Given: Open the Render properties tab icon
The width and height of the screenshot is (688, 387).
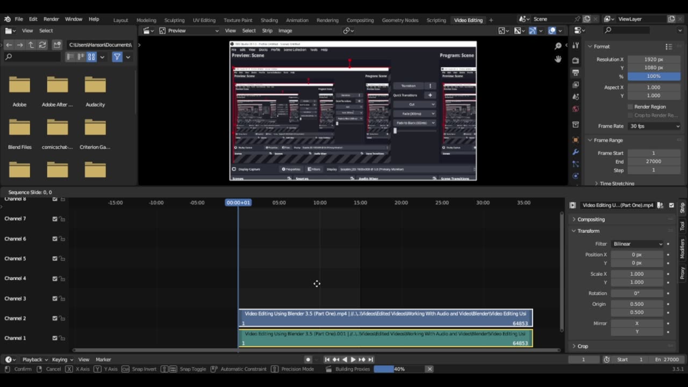Looking at the screenshot, I should click(576, 60).
